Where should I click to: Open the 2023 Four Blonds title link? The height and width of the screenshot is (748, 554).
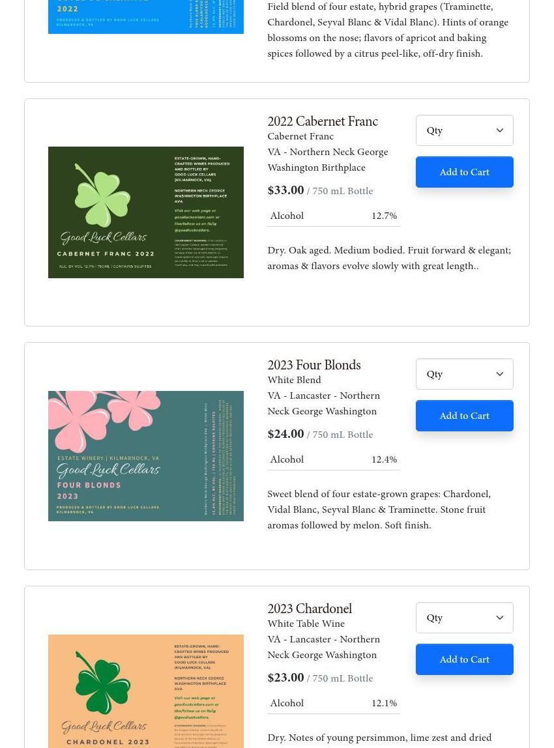(314, 365)
